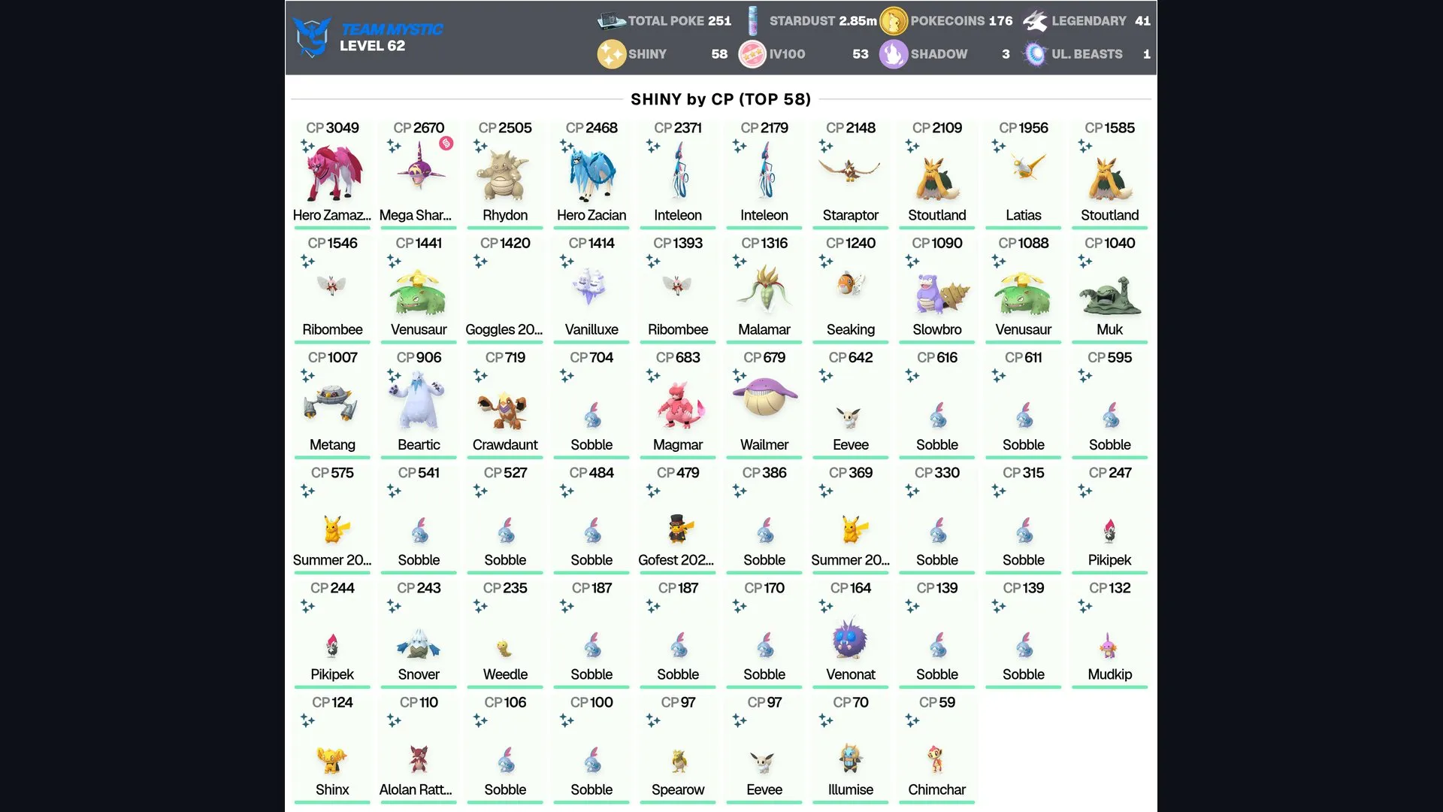The width and height of the screenshot is (1443, 812).
Task: Select the Rhydon CP 2505 sprite
Action: [505, 175]
